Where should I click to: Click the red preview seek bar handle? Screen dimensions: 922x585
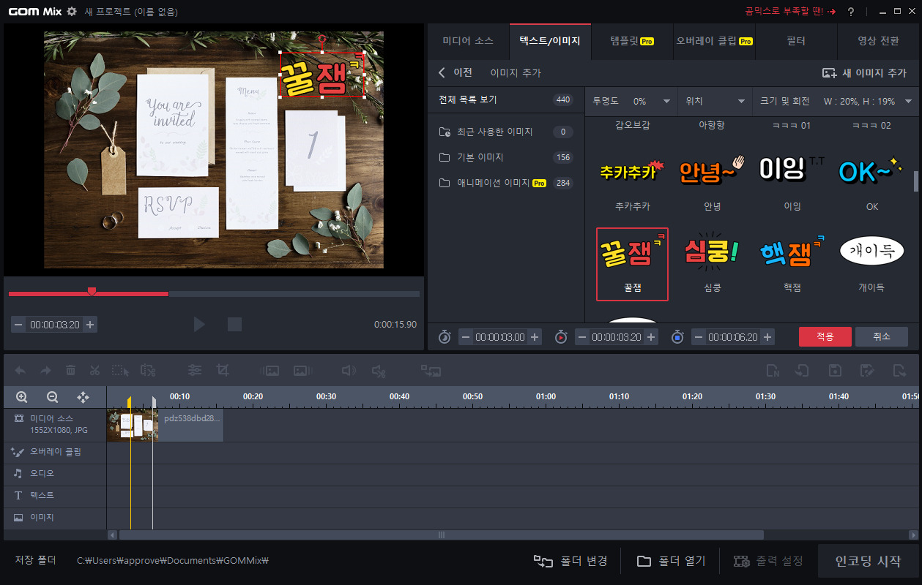pyautogui.click(x=92, y=292)
